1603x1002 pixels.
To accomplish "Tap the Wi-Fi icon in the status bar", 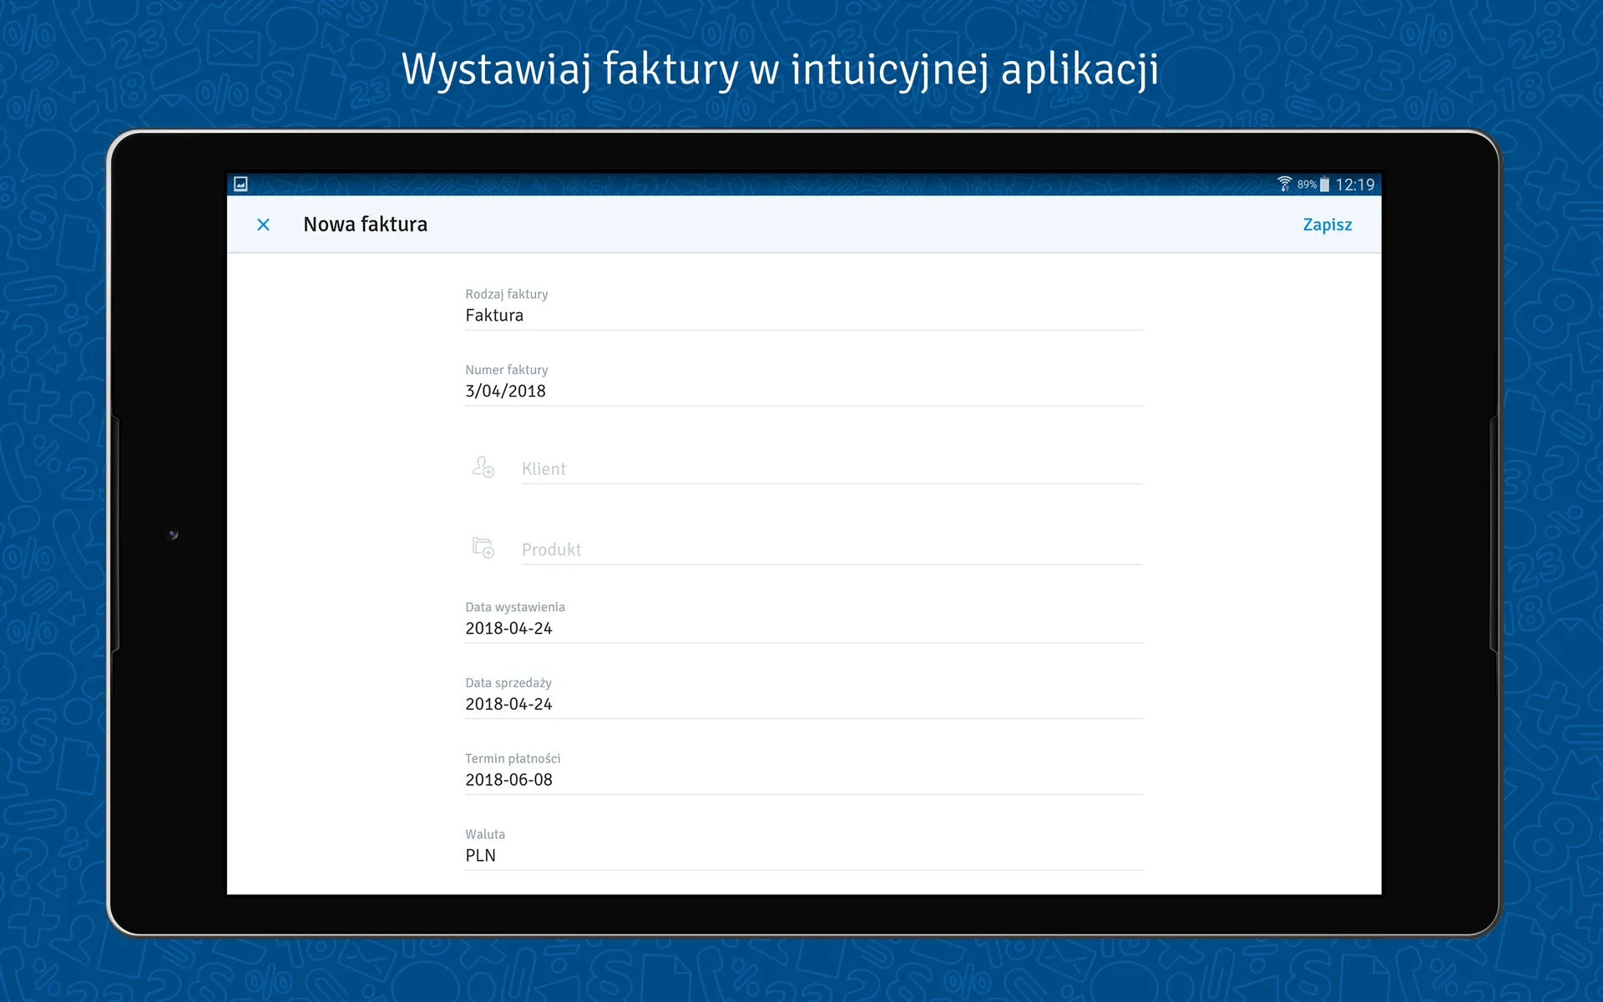I will point(1284,184).
